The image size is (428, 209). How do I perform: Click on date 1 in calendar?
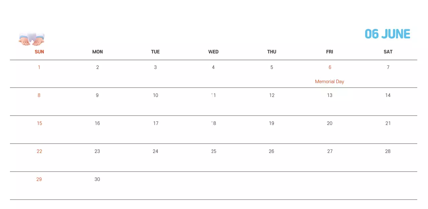coord(39,67)
